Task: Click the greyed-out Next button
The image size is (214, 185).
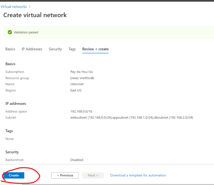Action: coord(93,175)
